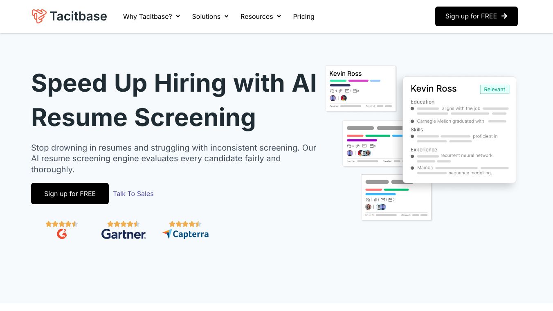
Task: Expand the Resources dropdown menu
Action: click(261, 16)
